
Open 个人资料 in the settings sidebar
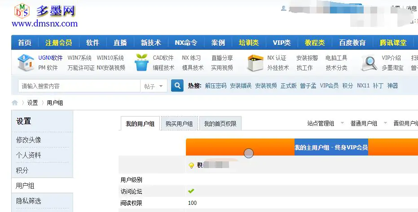pos(29,155)
